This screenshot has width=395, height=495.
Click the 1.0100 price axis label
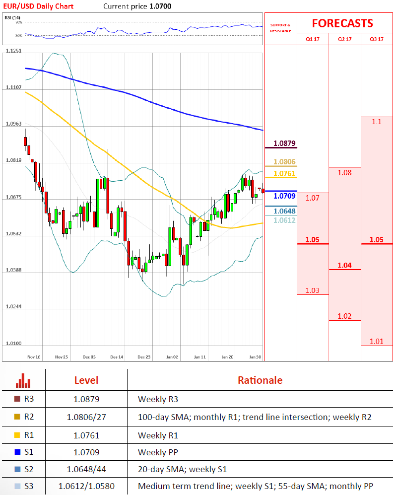click(14, 343)
